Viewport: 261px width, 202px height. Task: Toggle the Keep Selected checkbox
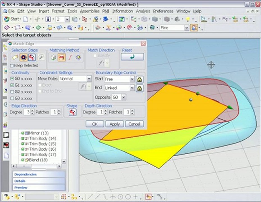click(12, 66)
